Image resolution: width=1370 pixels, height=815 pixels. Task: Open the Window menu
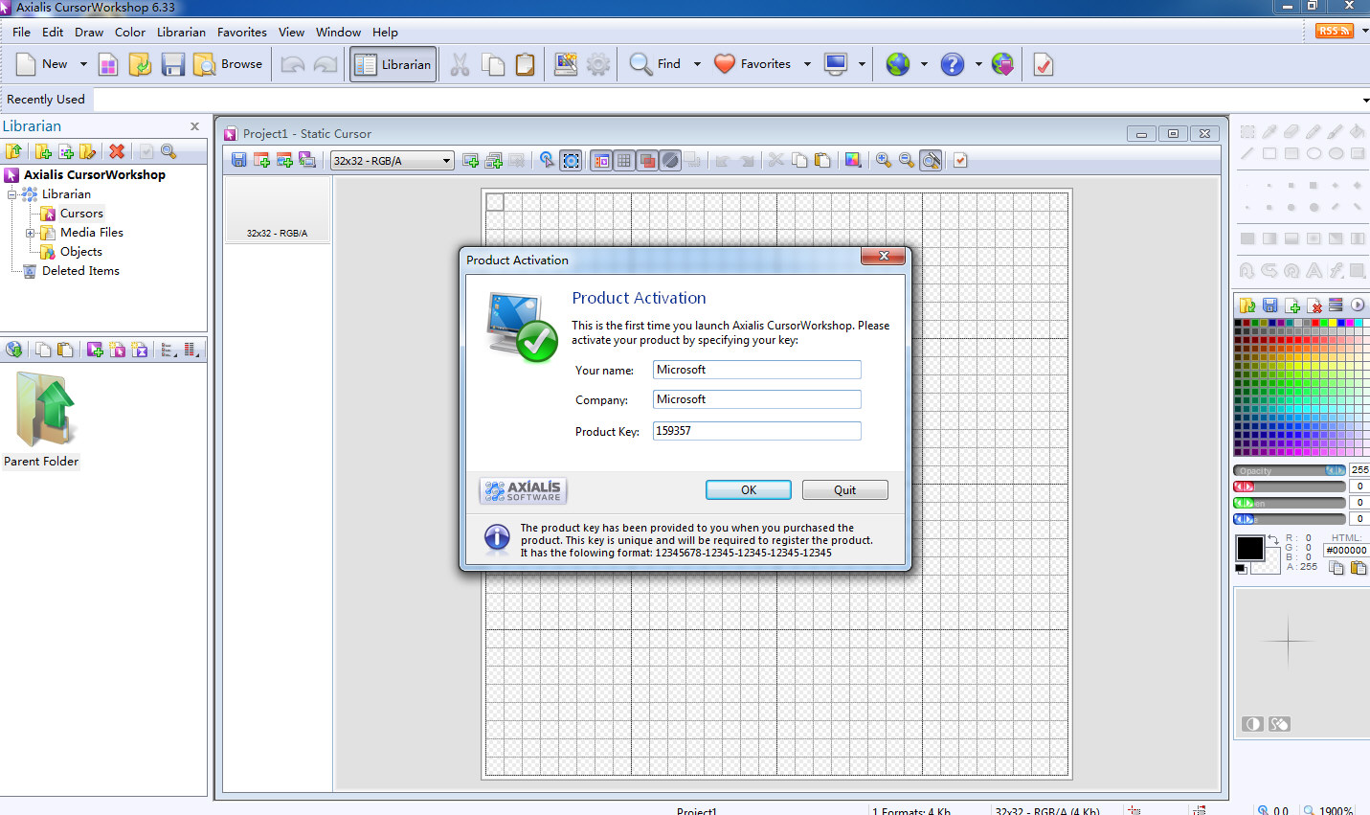[338, 32]
